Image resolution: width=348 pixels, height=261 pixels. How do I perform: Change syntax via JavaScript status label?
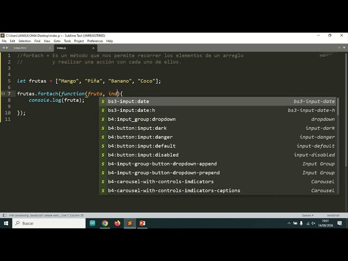point(333,215)
